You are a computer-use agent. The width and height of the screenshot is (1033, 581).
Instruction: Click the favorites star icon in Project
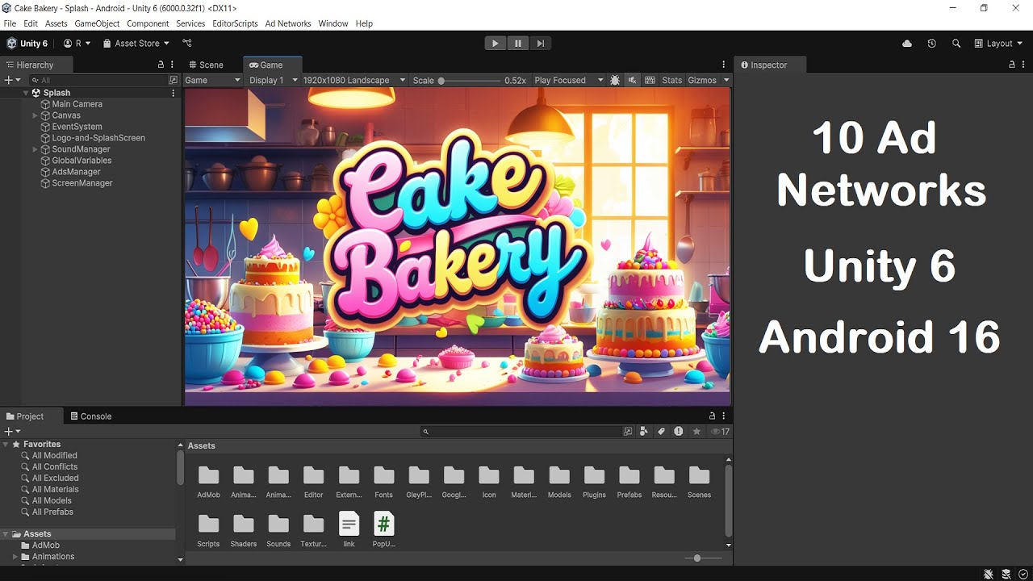coord(696,432)
